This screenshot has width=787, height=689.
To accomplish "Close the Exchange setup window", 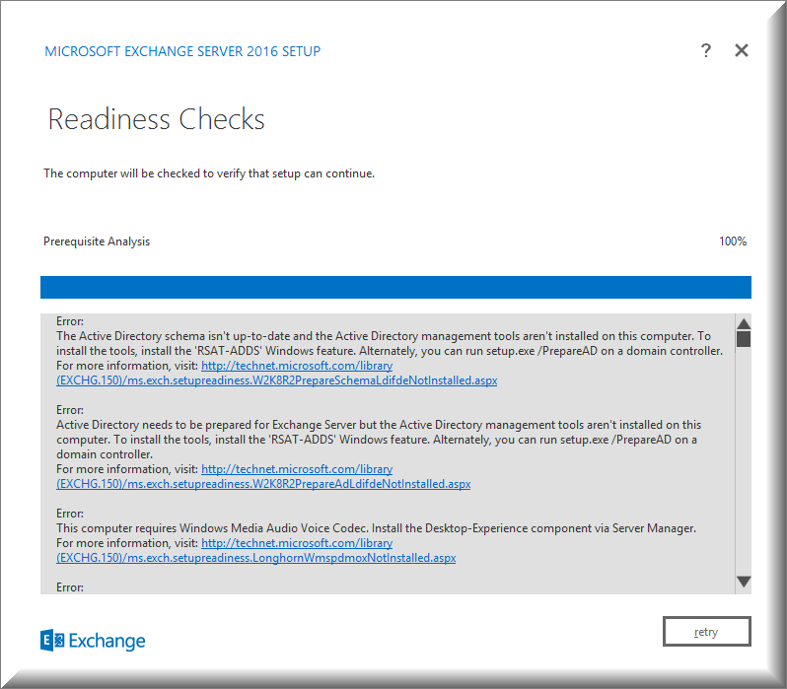I will pyautogui.click(x=742, y=50).
